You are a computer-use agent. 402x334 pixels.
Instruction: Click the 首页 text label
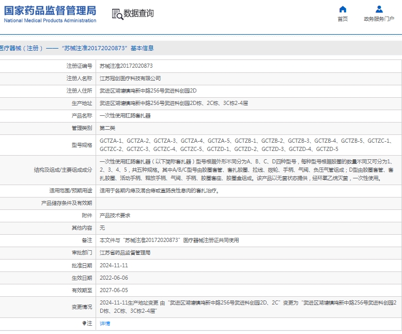point(343,19)
